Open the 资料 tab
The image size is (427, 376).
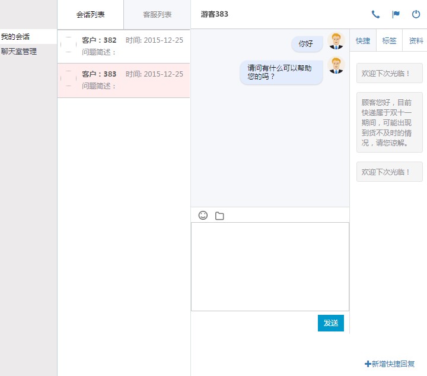coord(416,40)
